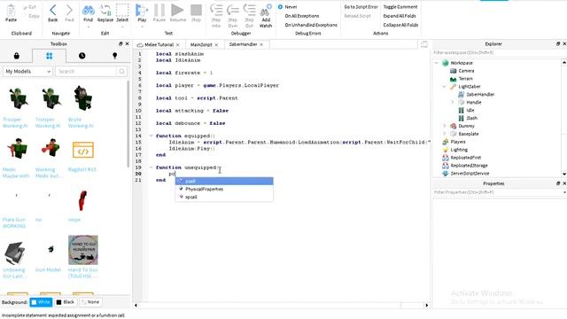
Task: Expand the Baseplate tree node
Action: (445, 134)
